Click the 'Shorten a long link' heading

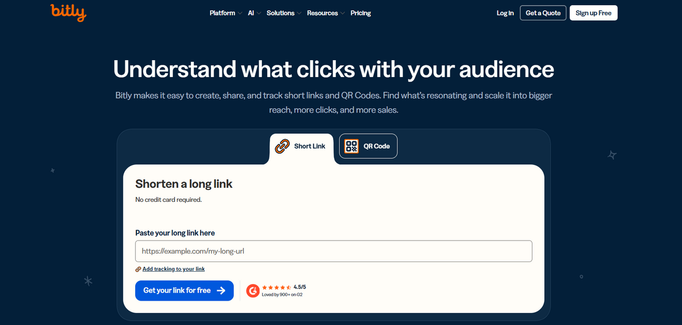(184, 184)
